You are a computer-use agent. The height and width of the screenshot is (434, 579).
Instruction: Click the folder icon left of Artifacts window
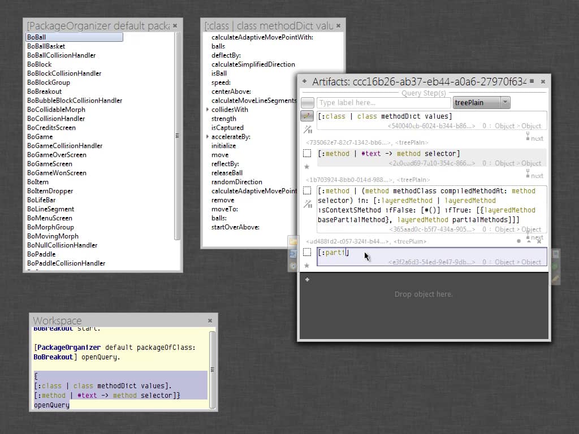(x=293, y=242)
